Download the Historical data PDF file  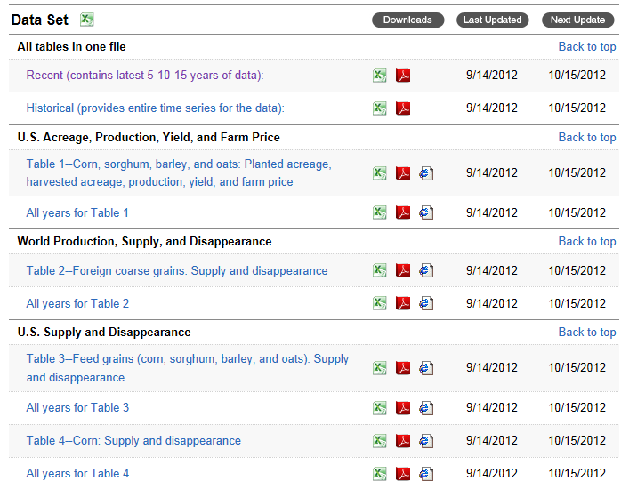(x=403, y=108)
